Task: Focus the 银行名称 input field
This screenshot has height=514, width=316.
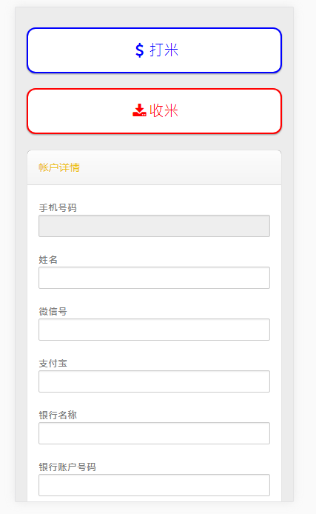Action: tap(154, 433)
